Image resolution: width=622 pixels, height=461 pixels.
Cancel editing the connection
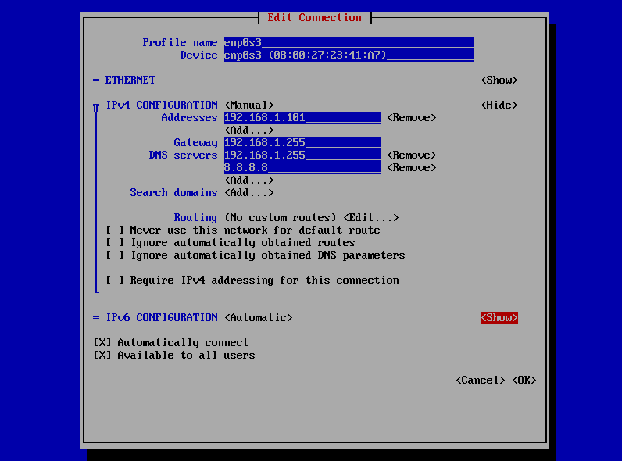point(480,380)
